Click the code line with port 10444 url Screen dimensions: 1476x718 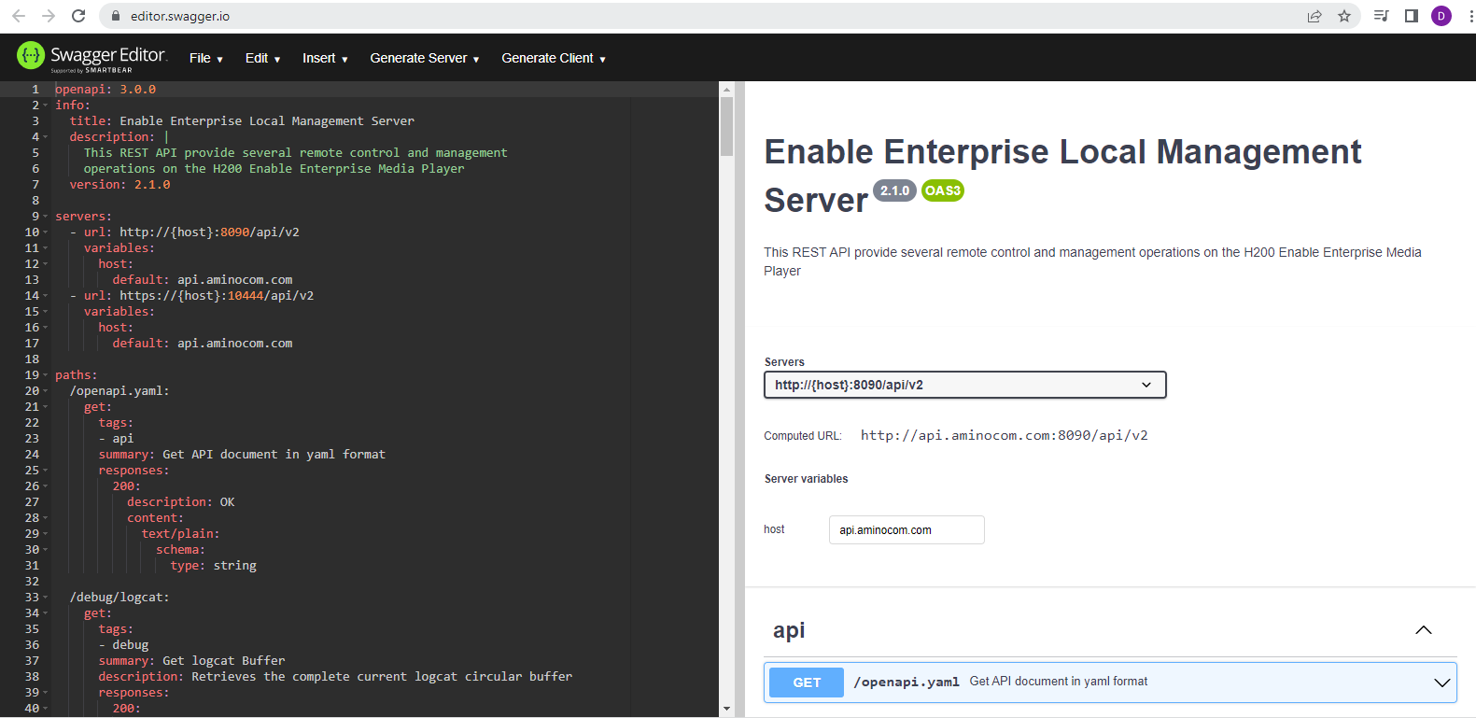[x=191, y=296]
